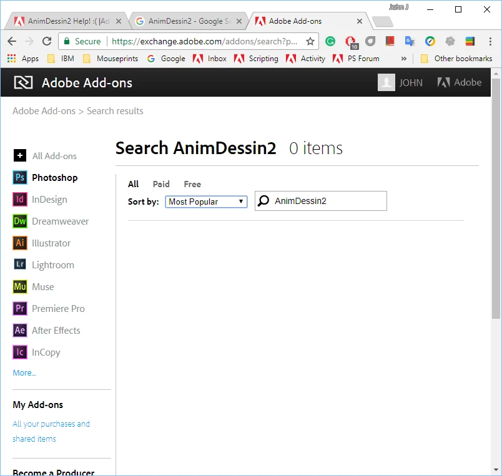The width and height of the screenshot is (502, 476).
Task: Click the Adobe Add-ons logo icon
Action: coord(23,82)
